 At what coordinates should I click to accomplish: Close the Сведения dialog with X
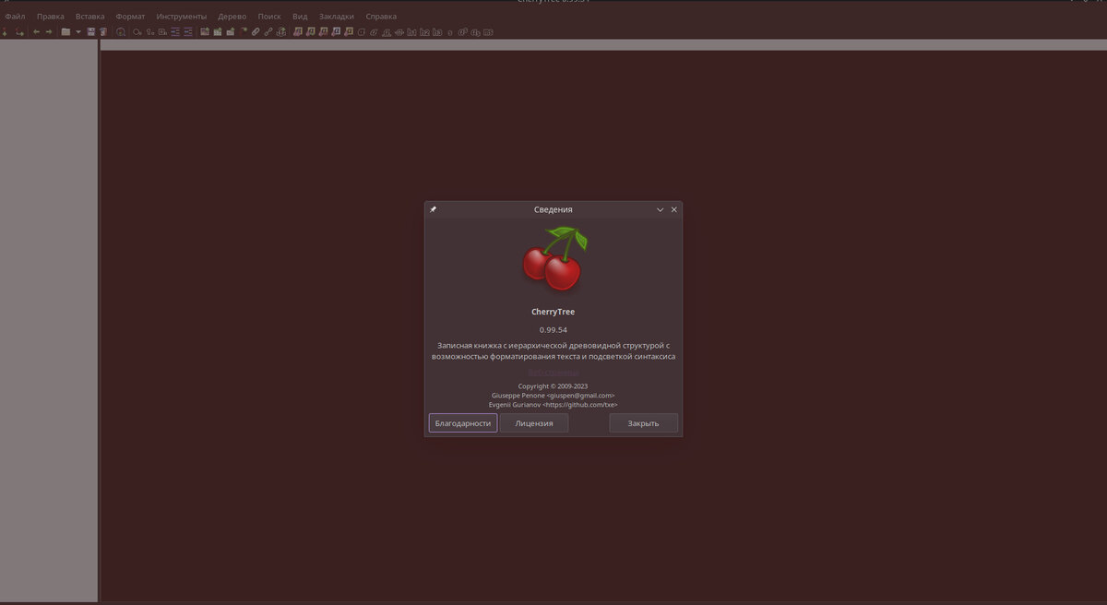[673, 209]
